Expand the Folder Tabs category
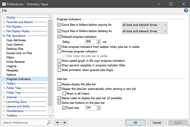 (x=4, y=88)
